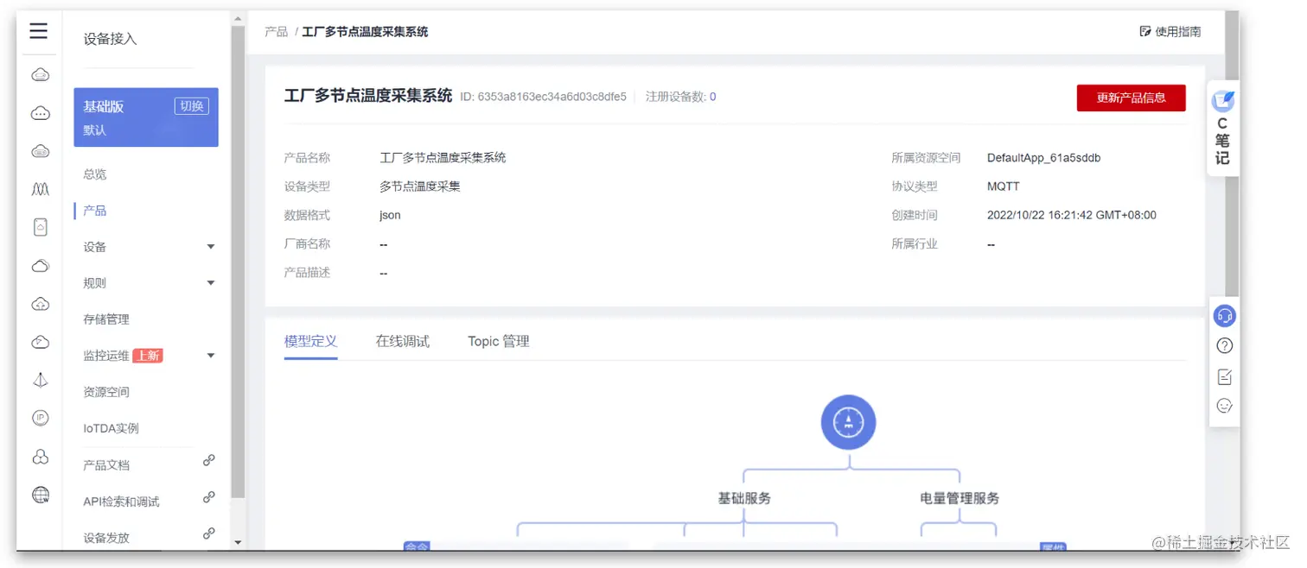Click the registered device count 0
This screenshot has height=568, width=1307.
pos(713,97)
